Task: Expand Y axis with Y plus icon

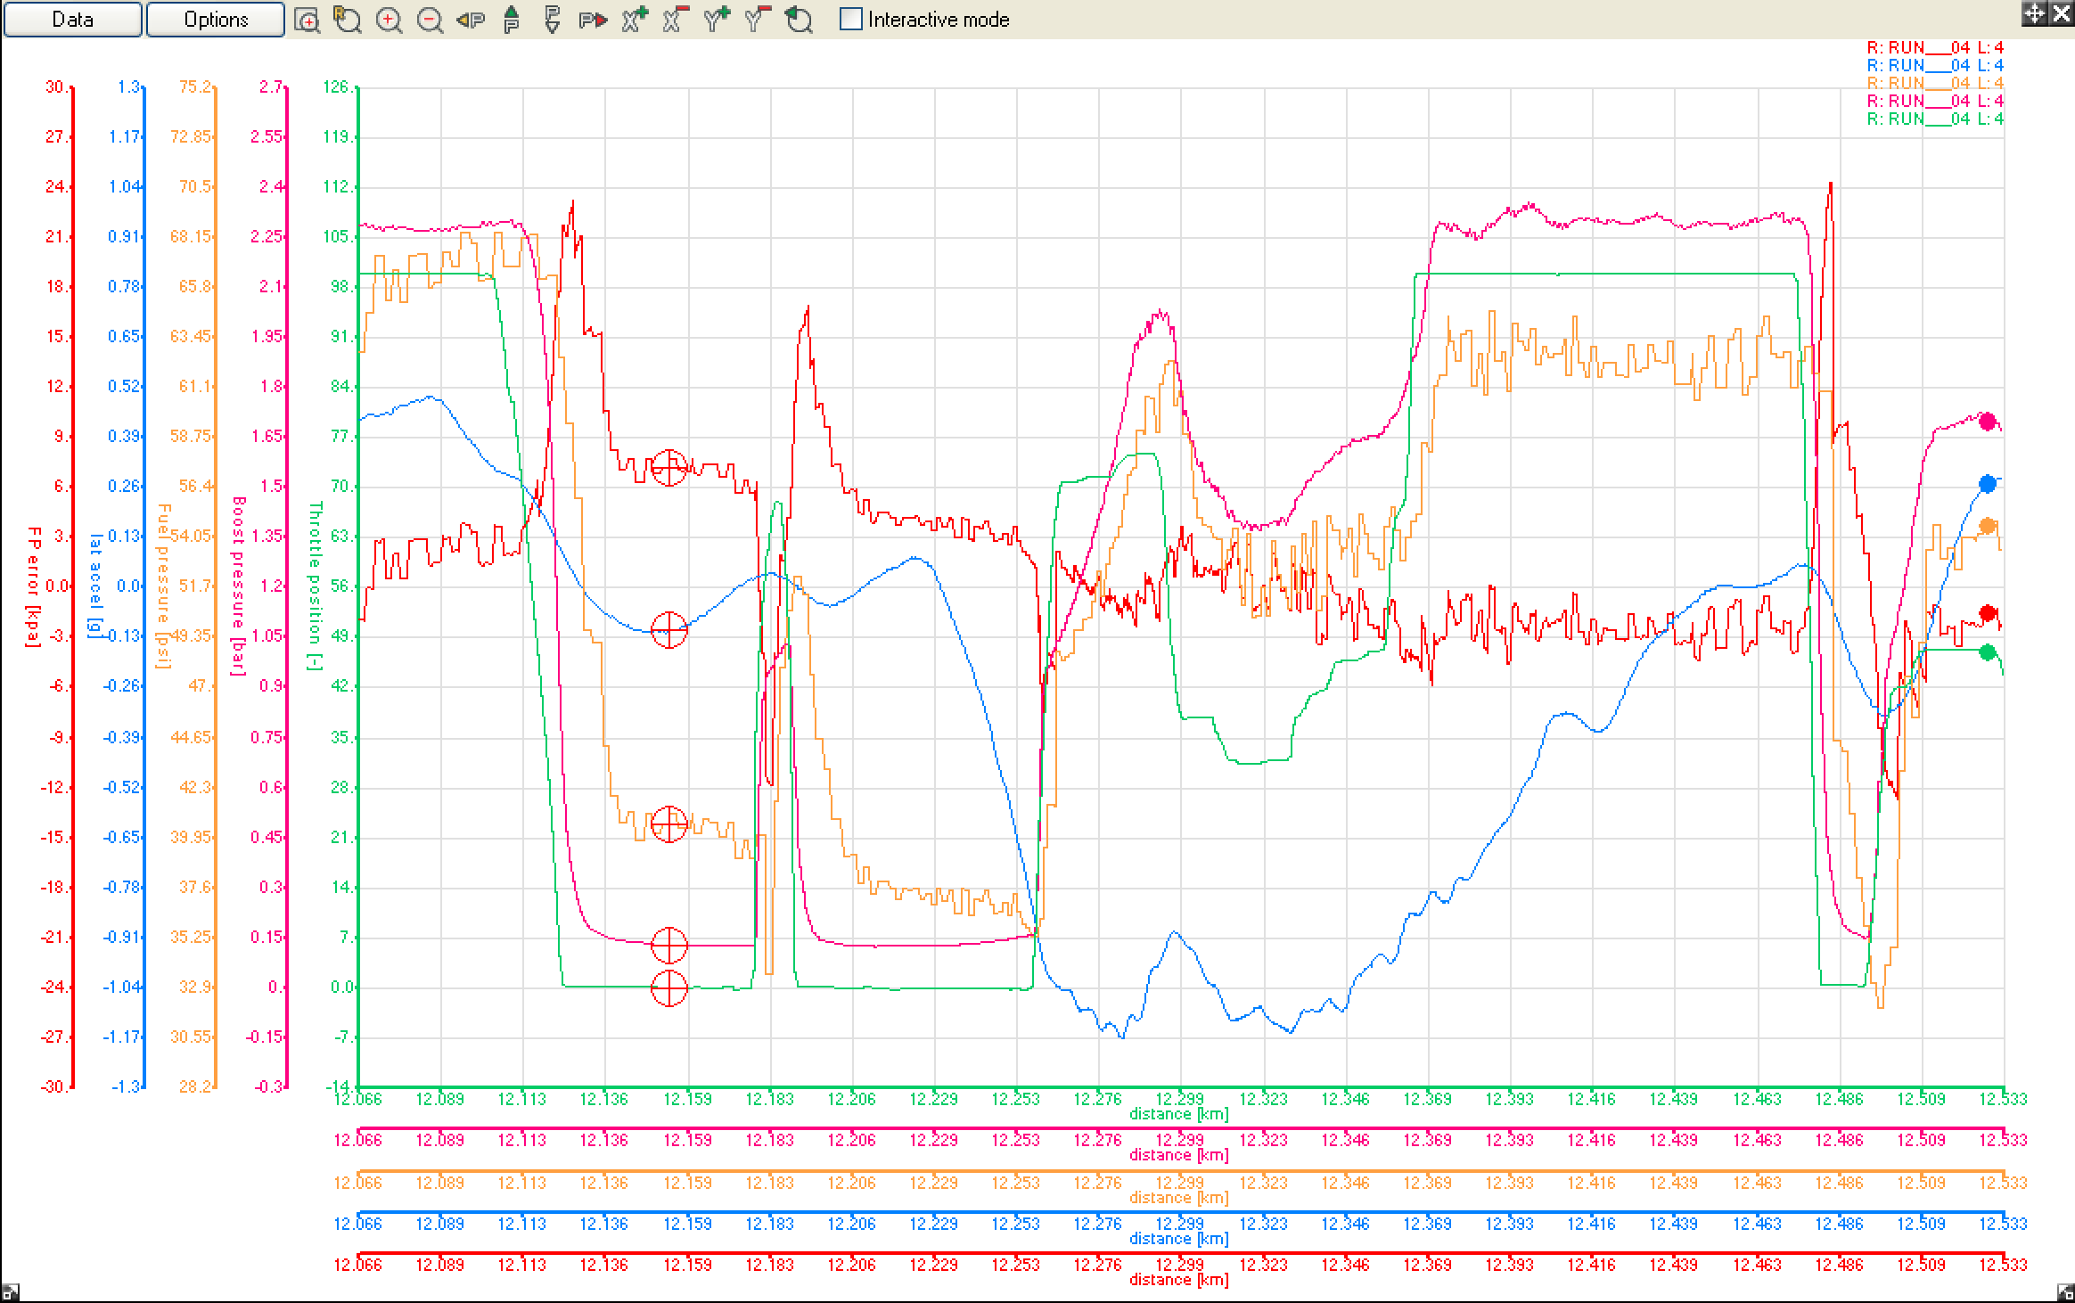Action: [x=716, y=20]
